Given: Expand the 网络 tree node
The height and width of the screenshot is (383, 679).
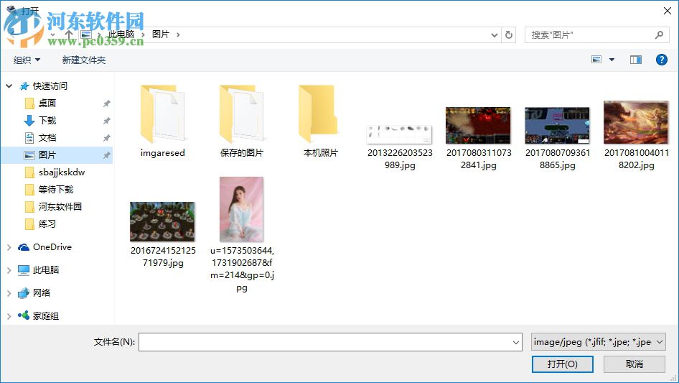Looking at the screenshot, I should click(9, 293).
